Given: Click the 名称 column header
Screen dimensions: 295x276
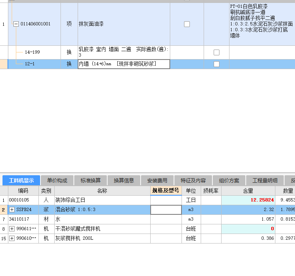Looking at the screenshot, I should (x=102, y=191).
